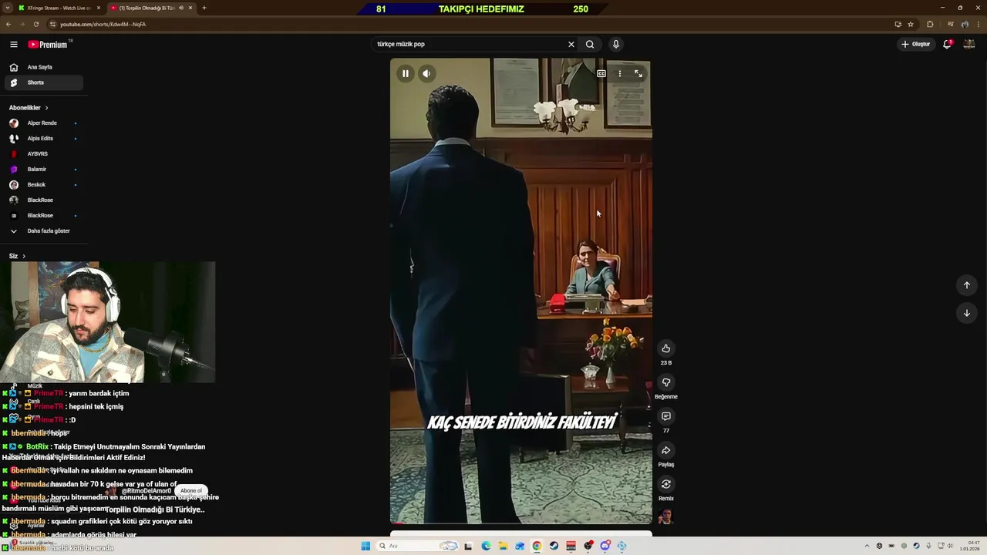Click the taskbar Ara search box
The width and height of the screenshot is (987, 555).
[416, 546]
